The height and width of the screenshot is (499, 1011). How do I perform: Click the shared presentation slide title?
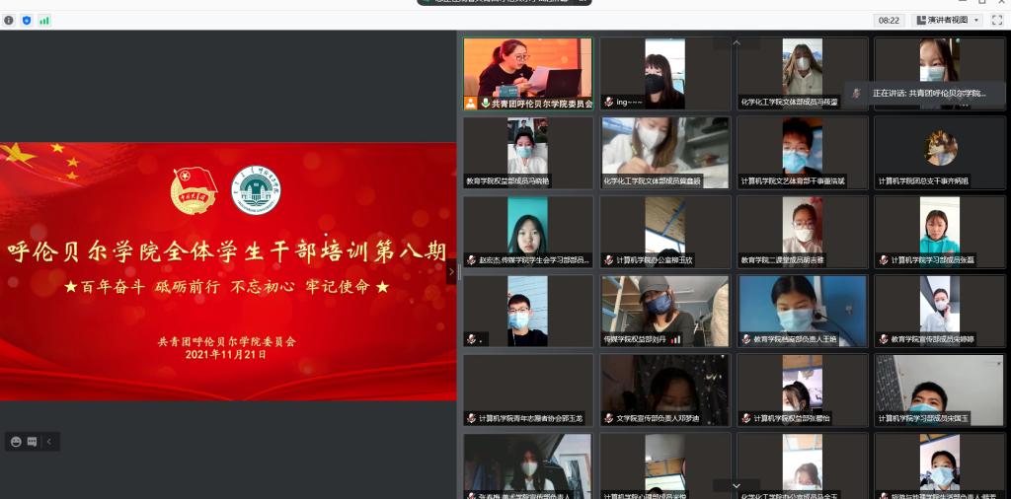[226, 251]
